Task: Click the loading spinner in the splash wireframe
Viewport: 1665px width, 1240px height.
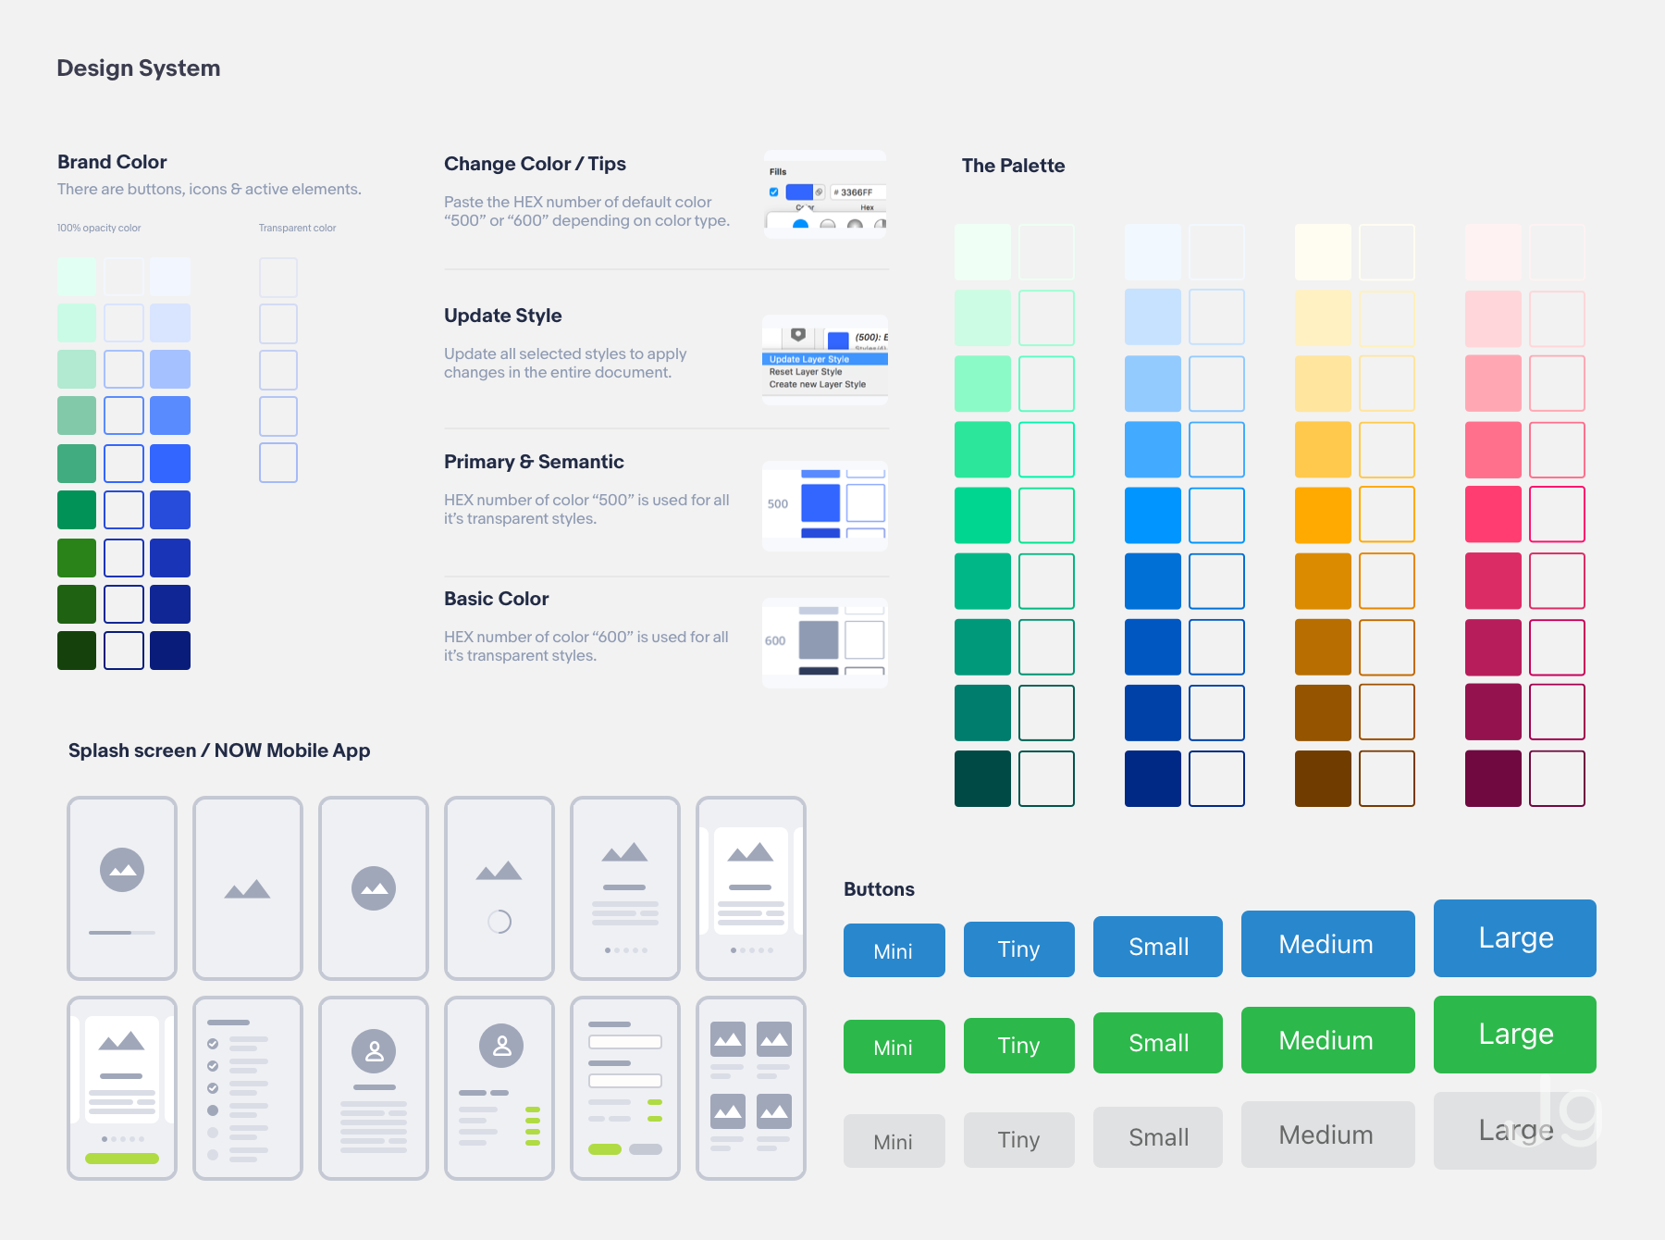Action: coord(499,922)
